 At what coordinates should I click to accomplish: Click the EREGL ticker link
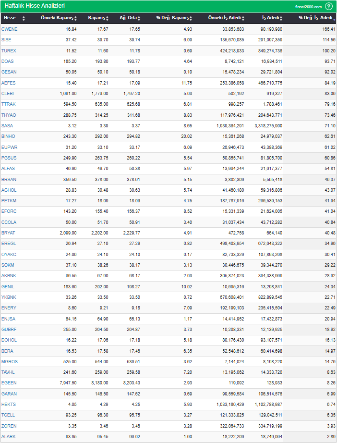coord(9,244)
